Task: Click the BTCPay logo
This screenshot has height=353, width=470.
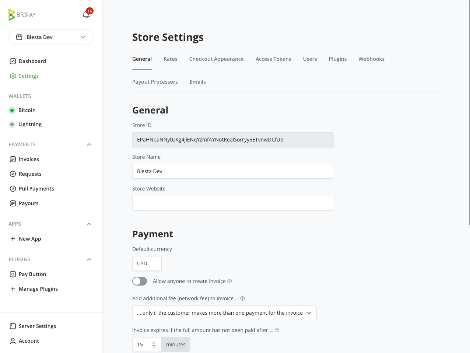Action: 22,15
